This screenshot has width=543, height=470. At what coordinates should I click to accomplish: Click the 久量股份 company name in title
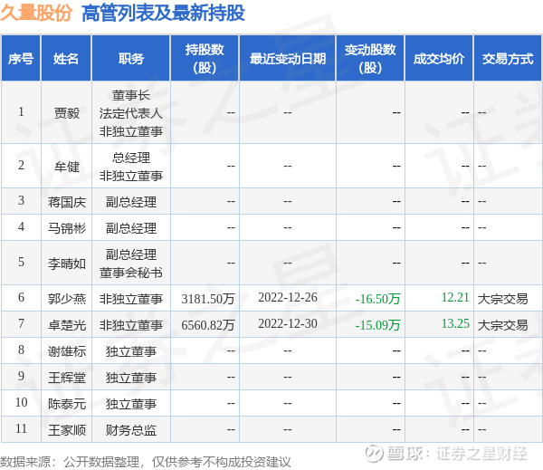[x=36, y=13]
